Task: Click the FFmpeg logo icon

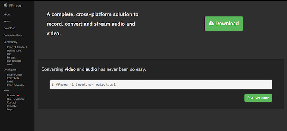Action: coord(5,5)
